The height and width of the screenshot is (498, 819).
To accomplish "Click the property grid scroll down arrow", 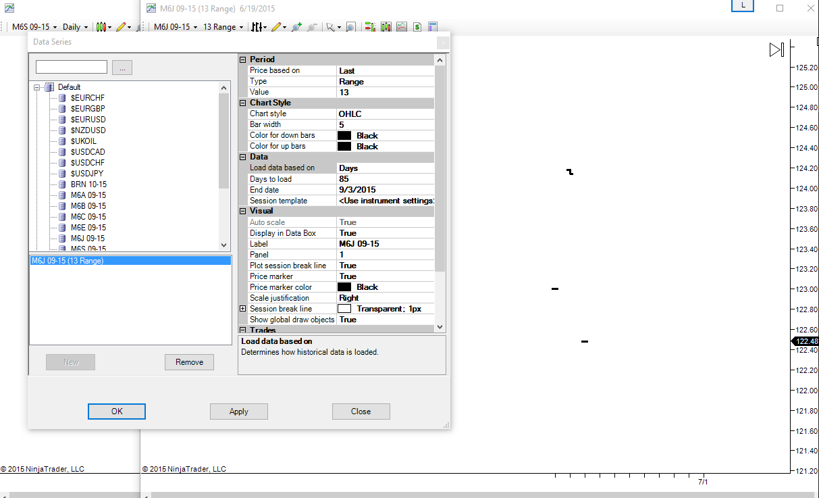I will [x=440, y=326].
